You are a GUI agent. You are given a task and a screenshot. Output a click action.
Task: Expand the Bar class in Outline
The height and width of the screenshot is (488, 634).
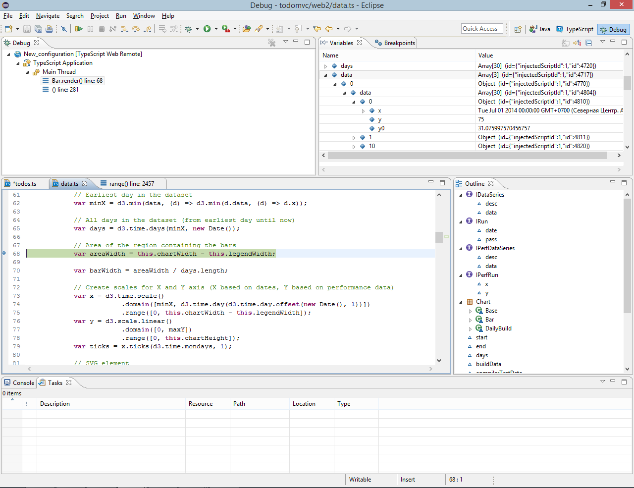[x=470, y=320]
